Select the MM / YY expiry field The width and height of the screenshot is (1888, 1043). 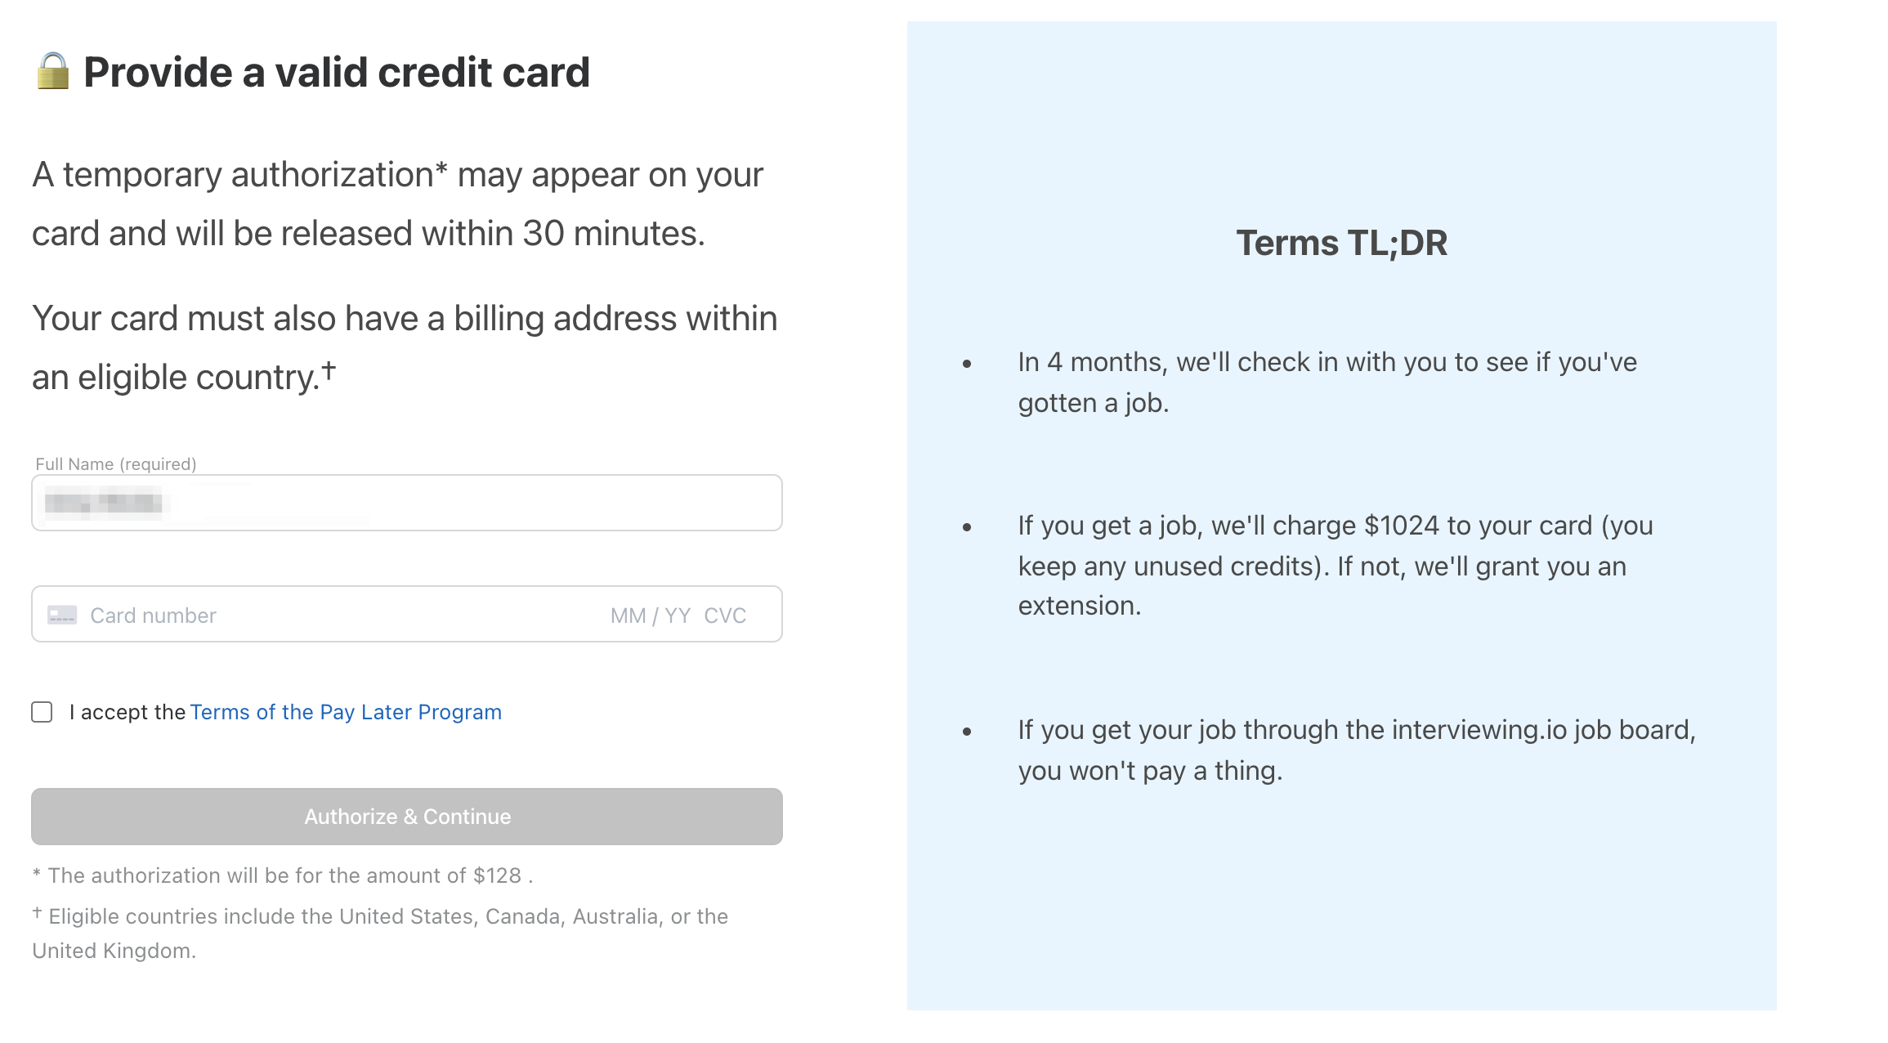(650, 616)
